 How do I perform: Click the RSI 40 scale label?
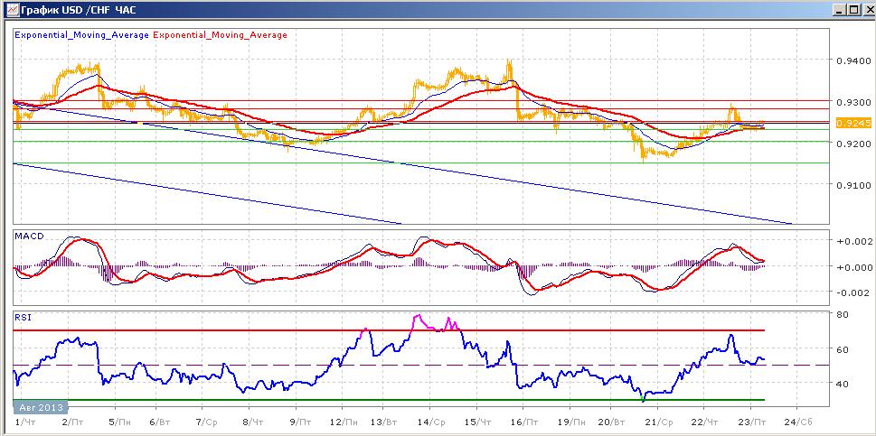pyautogui.click(x=843, y=384)
